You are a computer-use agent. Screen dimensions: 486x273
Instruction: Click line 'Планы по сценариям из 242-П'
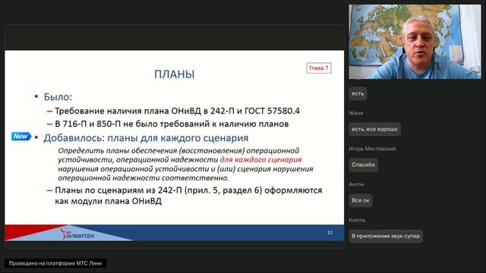click(188, 190)
